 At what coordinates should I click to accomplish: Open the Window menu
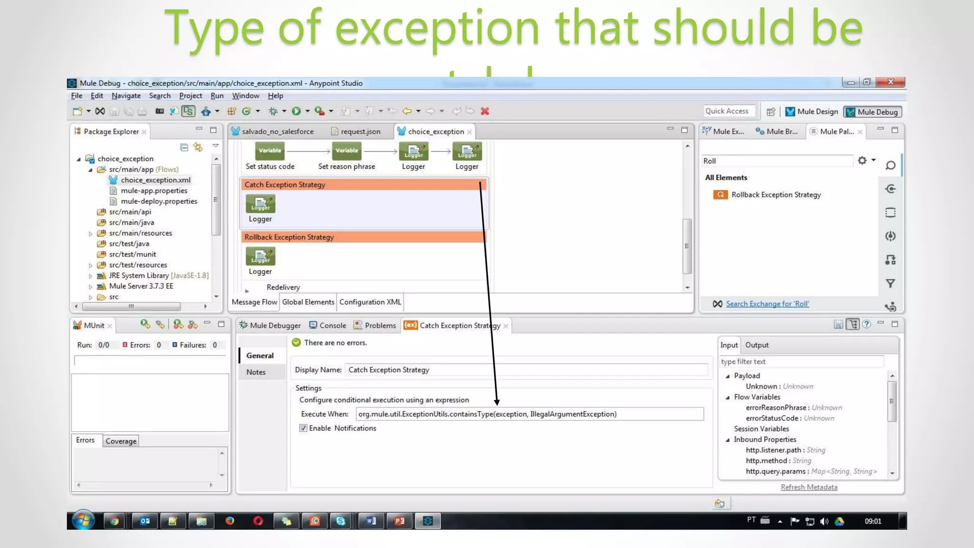pos(245,96)
